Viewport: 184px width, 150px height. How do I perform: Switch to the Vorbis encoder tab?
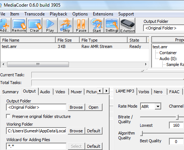tap(144, 92)
